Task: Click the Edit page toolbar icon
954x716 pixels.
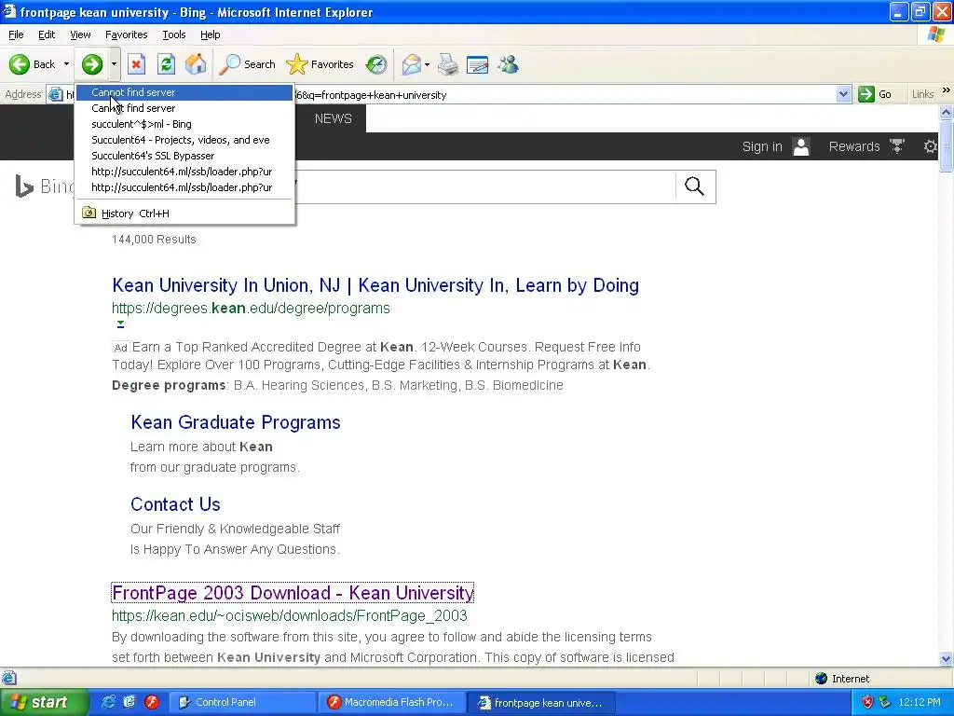Action: [x=477, y=64]
